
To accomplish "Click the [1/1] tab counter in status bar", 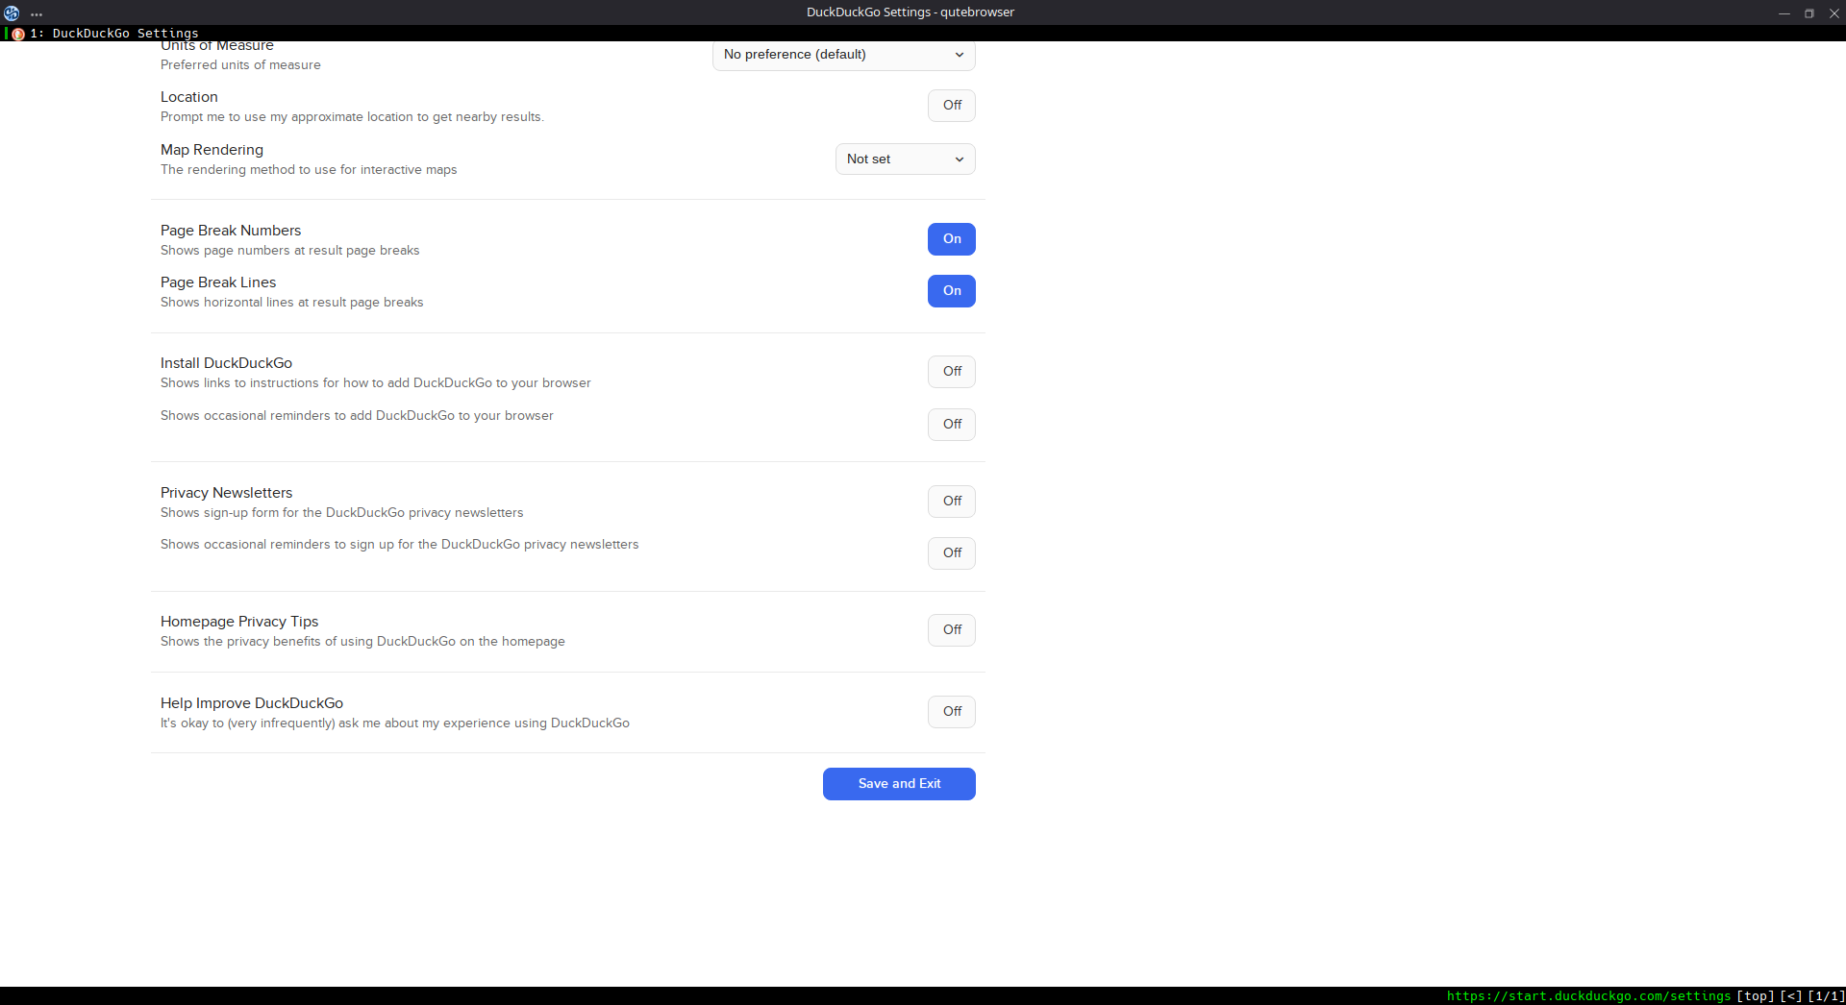I will point(1826,996).
